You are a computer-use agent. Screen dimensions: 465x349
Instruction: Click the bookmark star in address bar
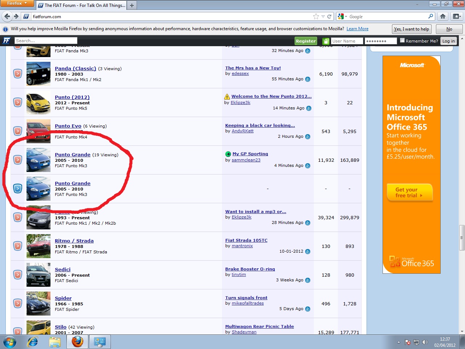pos(316,16)
